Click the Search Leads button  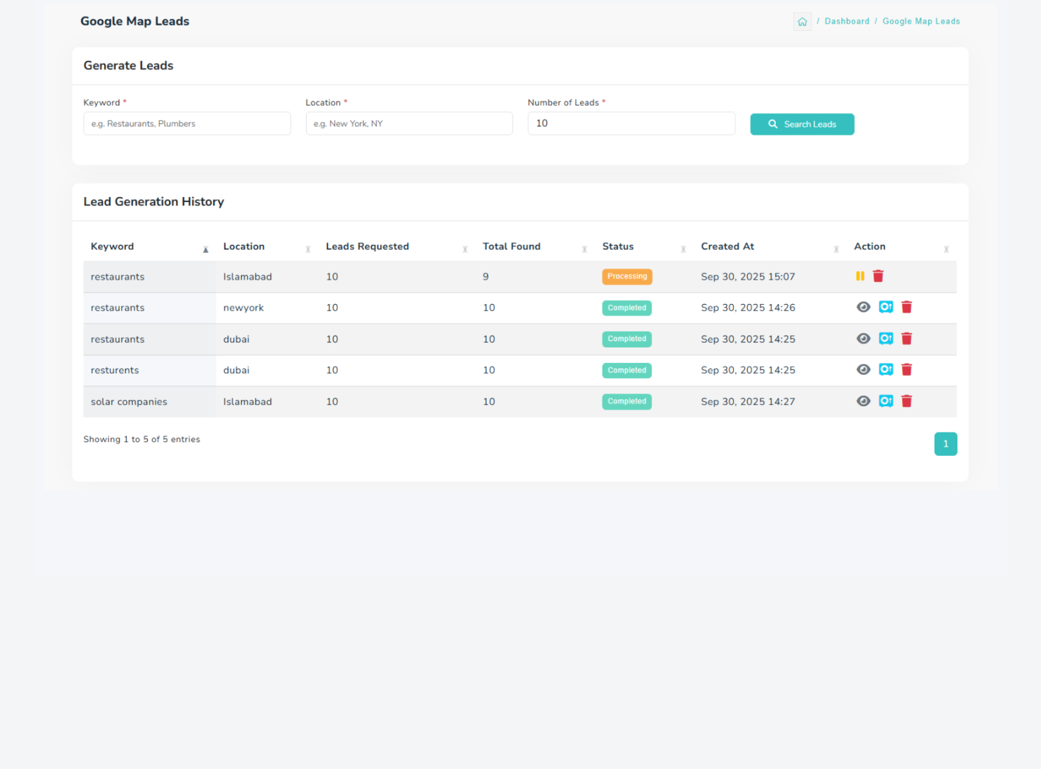[x=802, y=124]
